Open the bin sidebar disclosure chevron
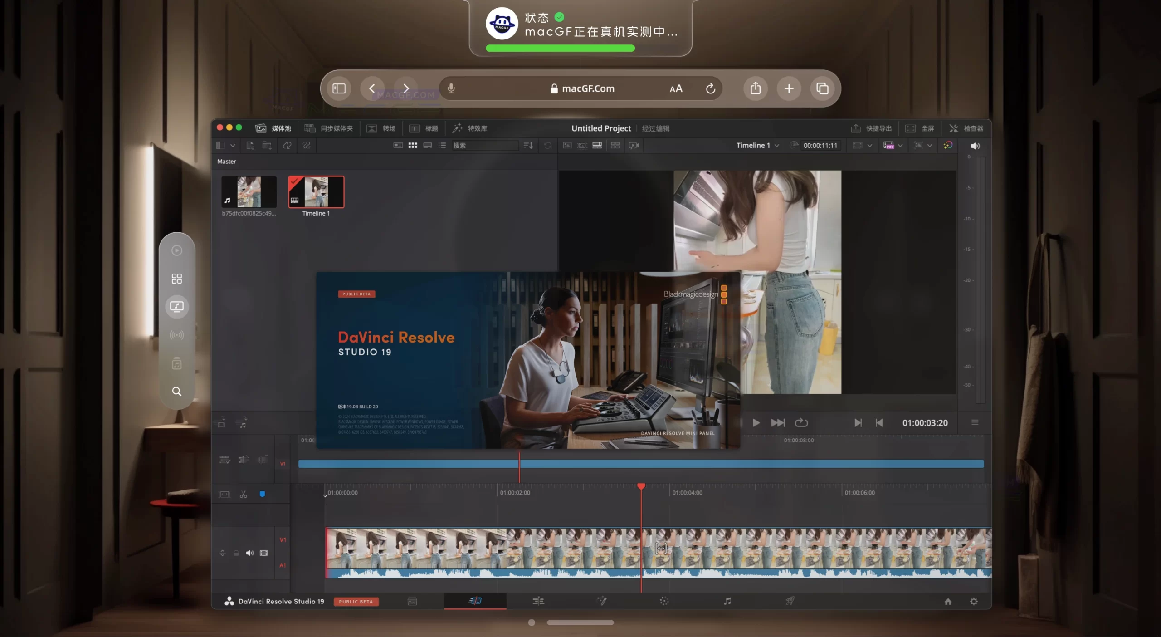Image resolution: width=1161 pixels, height=637 pixels. [x=233, y=145]
